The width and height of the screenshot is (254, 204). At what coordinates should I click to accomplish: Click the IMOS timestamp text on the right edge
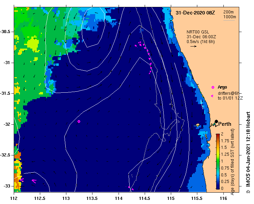point(248,150)
